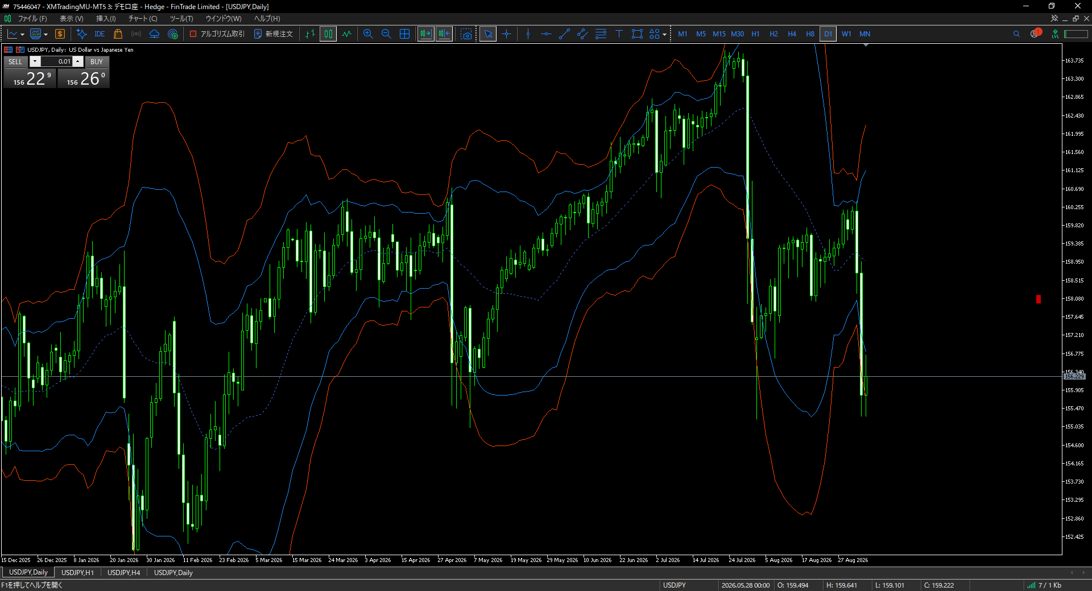This screenshot has width=1092, height=591.
Task: Decrease lot volume with down arrow
Action: point(35,61)
